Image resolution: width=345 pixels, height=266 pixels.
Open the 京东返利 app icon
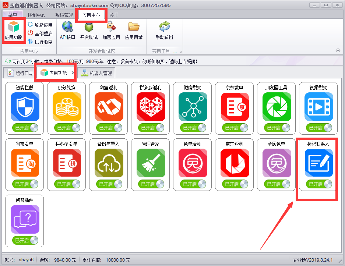pos(235,163)
